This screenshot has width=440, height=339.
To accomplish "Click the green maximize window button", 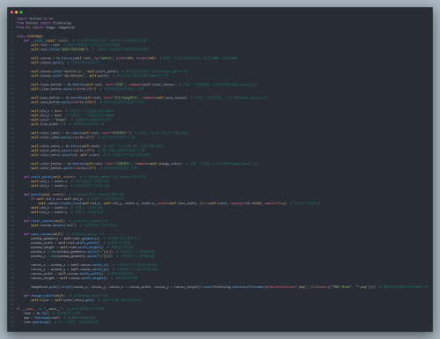I will (x=21, y=12).
